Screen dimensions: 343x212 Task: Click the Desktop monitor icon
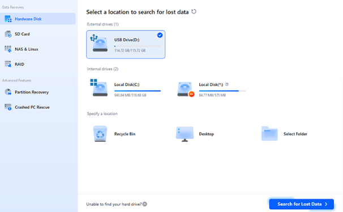pos(185,134)
